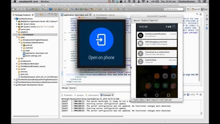Image resolution: width=220 pixels, height=124 pixels.
Task: Tap the USB debugging connected notification
Action: (157, 43)
